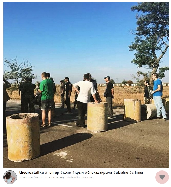Screen dimensions: 171x187
Task: Click the toppled concrete pipe in photo
Action: 149,111
